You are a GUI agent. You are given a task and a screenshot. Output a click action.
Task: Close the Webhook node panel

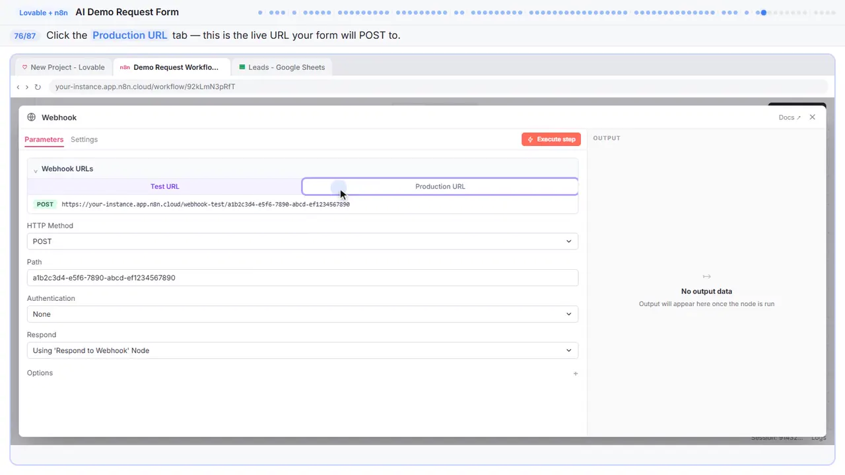813,117
